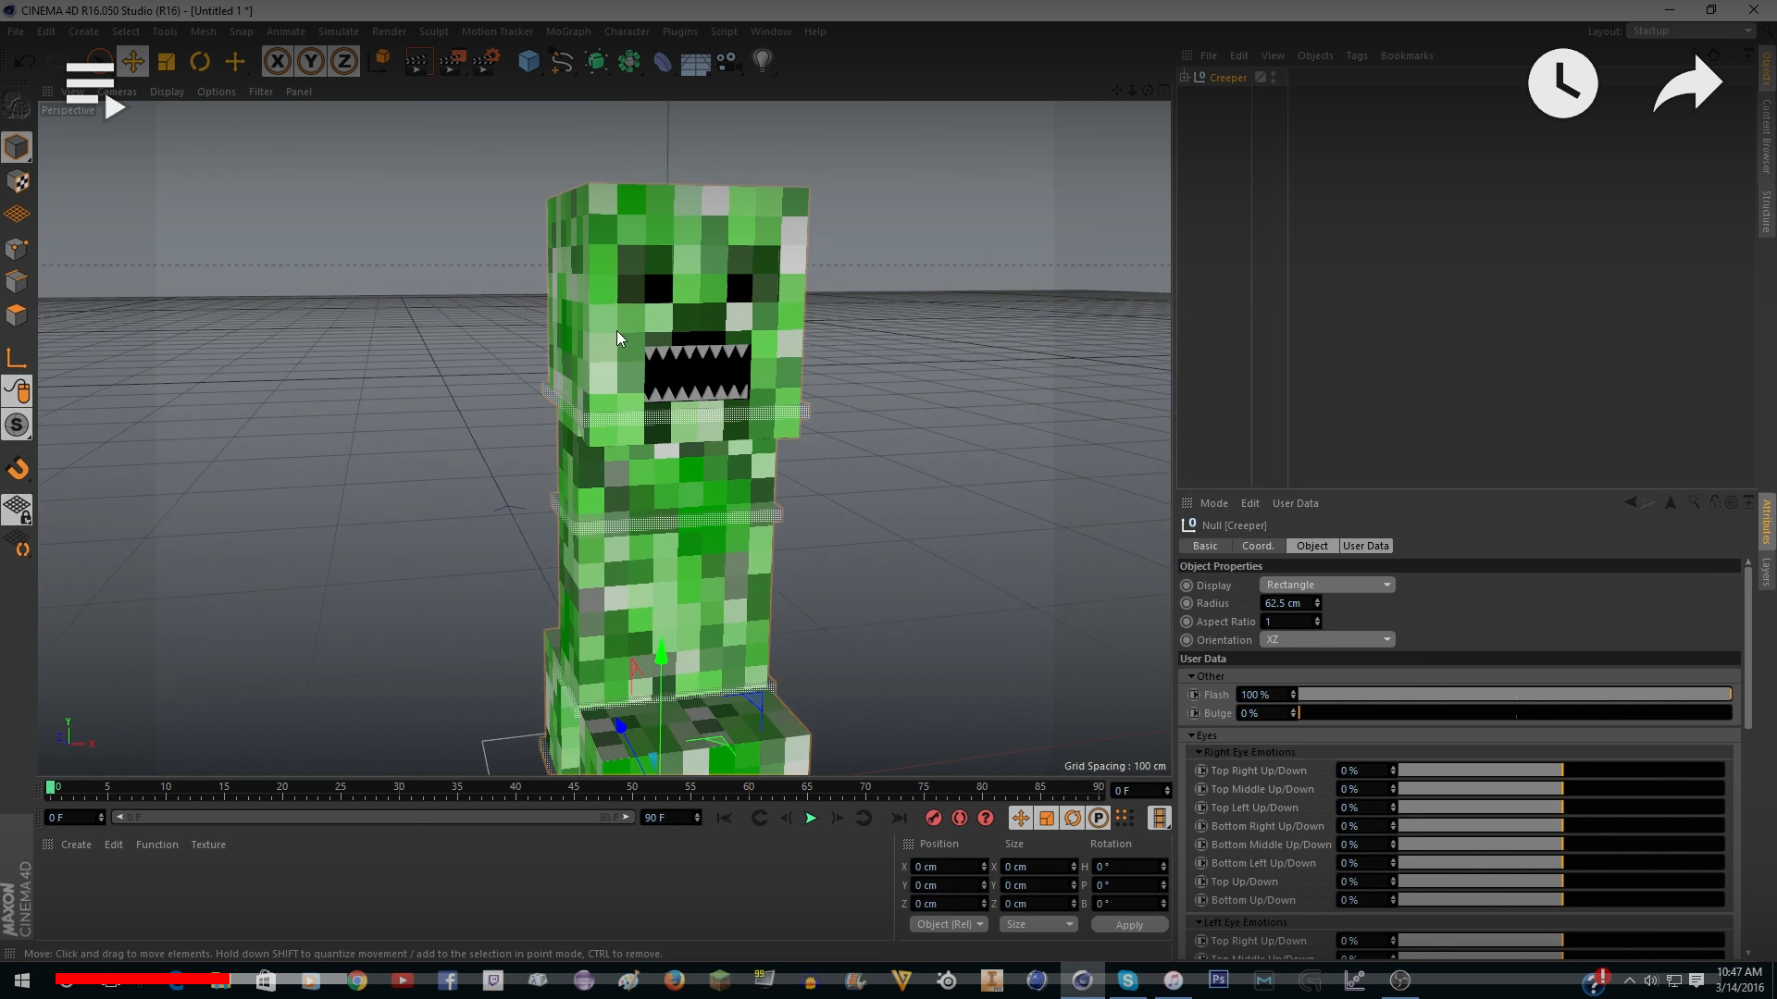Add a camera object
The height and width of the screenshot is (999, 1777).
pos(727,62)
